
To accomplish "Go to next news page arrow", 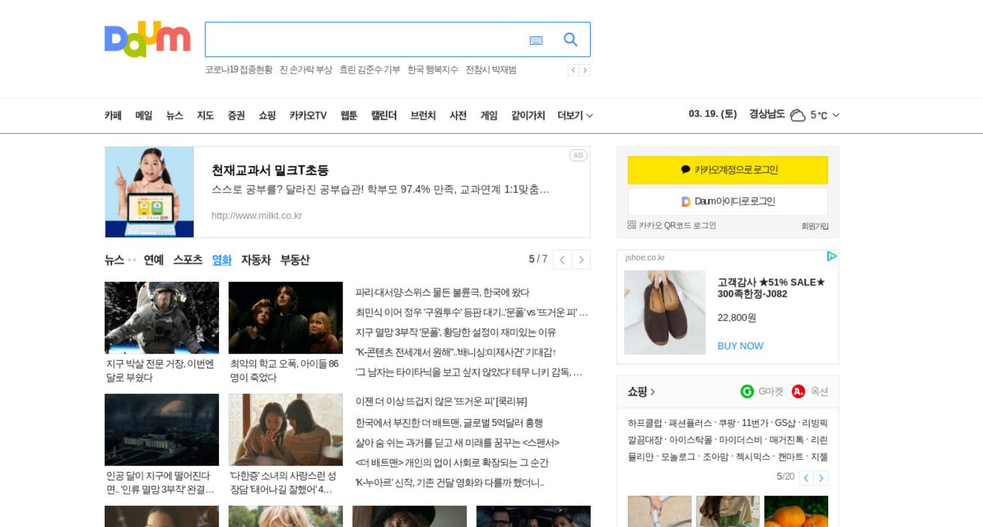I will (581, 260).
